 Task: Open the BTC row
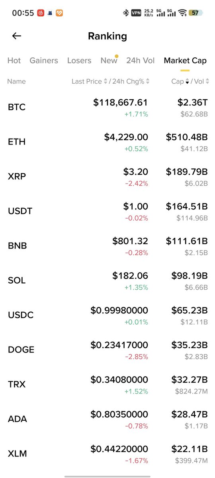[107, 107]
